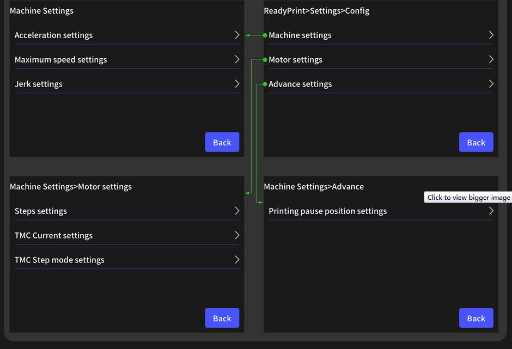512x349 pixels.
Task: Click arrow beside Printing pause position settings
Action: pos(491,211)
